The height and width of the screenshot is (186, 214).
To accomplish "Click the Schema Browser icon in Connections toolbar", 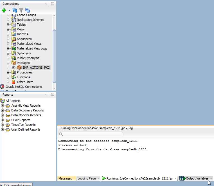I will pos(28,10).
